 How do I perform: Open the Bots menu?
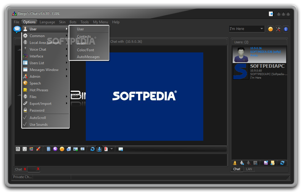pyautogui.click(x=73, y=22)
